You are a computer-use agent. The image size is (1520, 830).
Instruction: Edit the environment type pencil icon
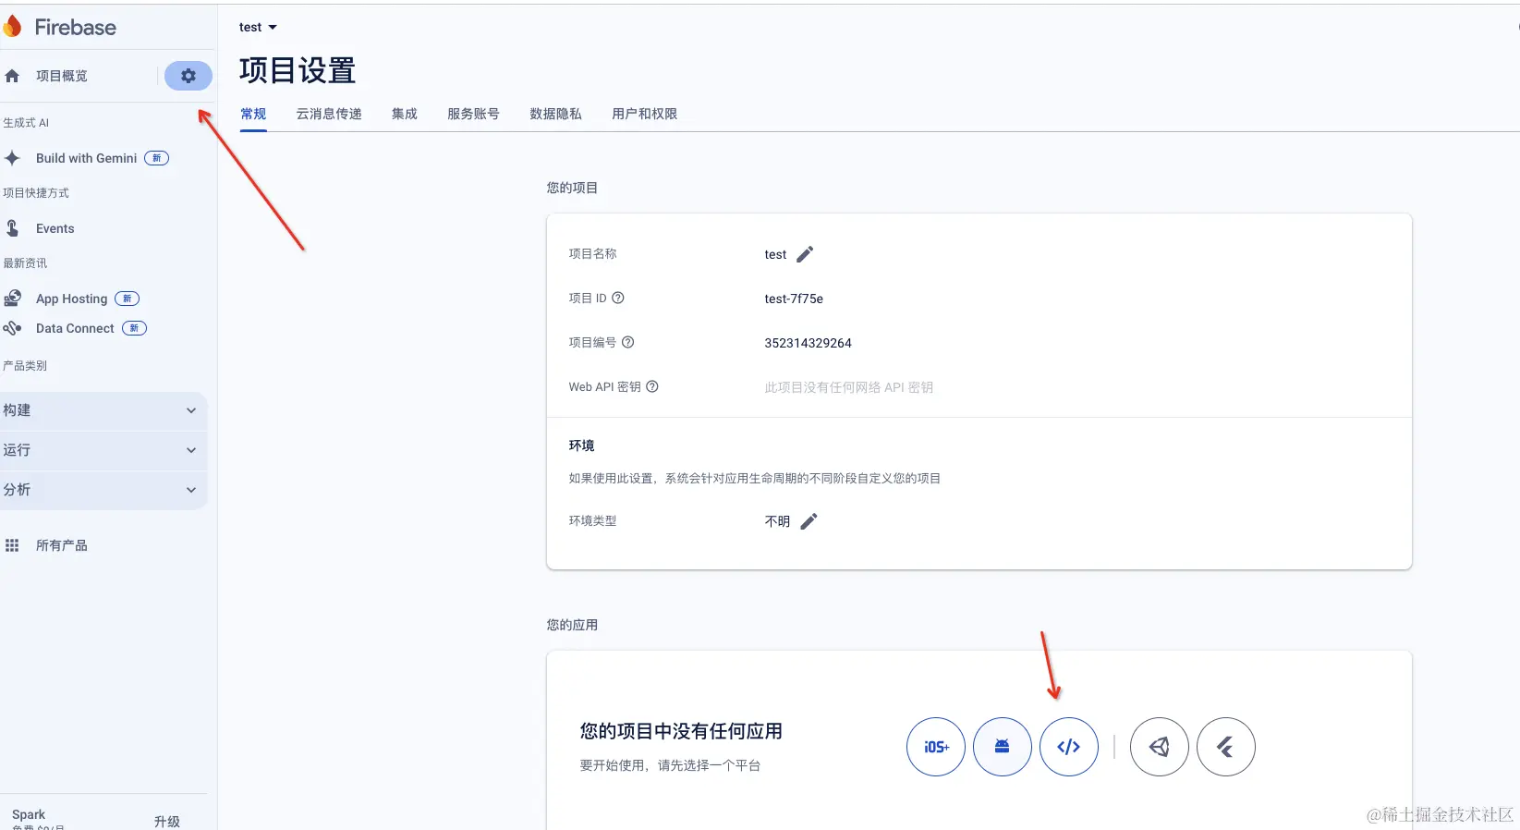[x=809, y=521]
